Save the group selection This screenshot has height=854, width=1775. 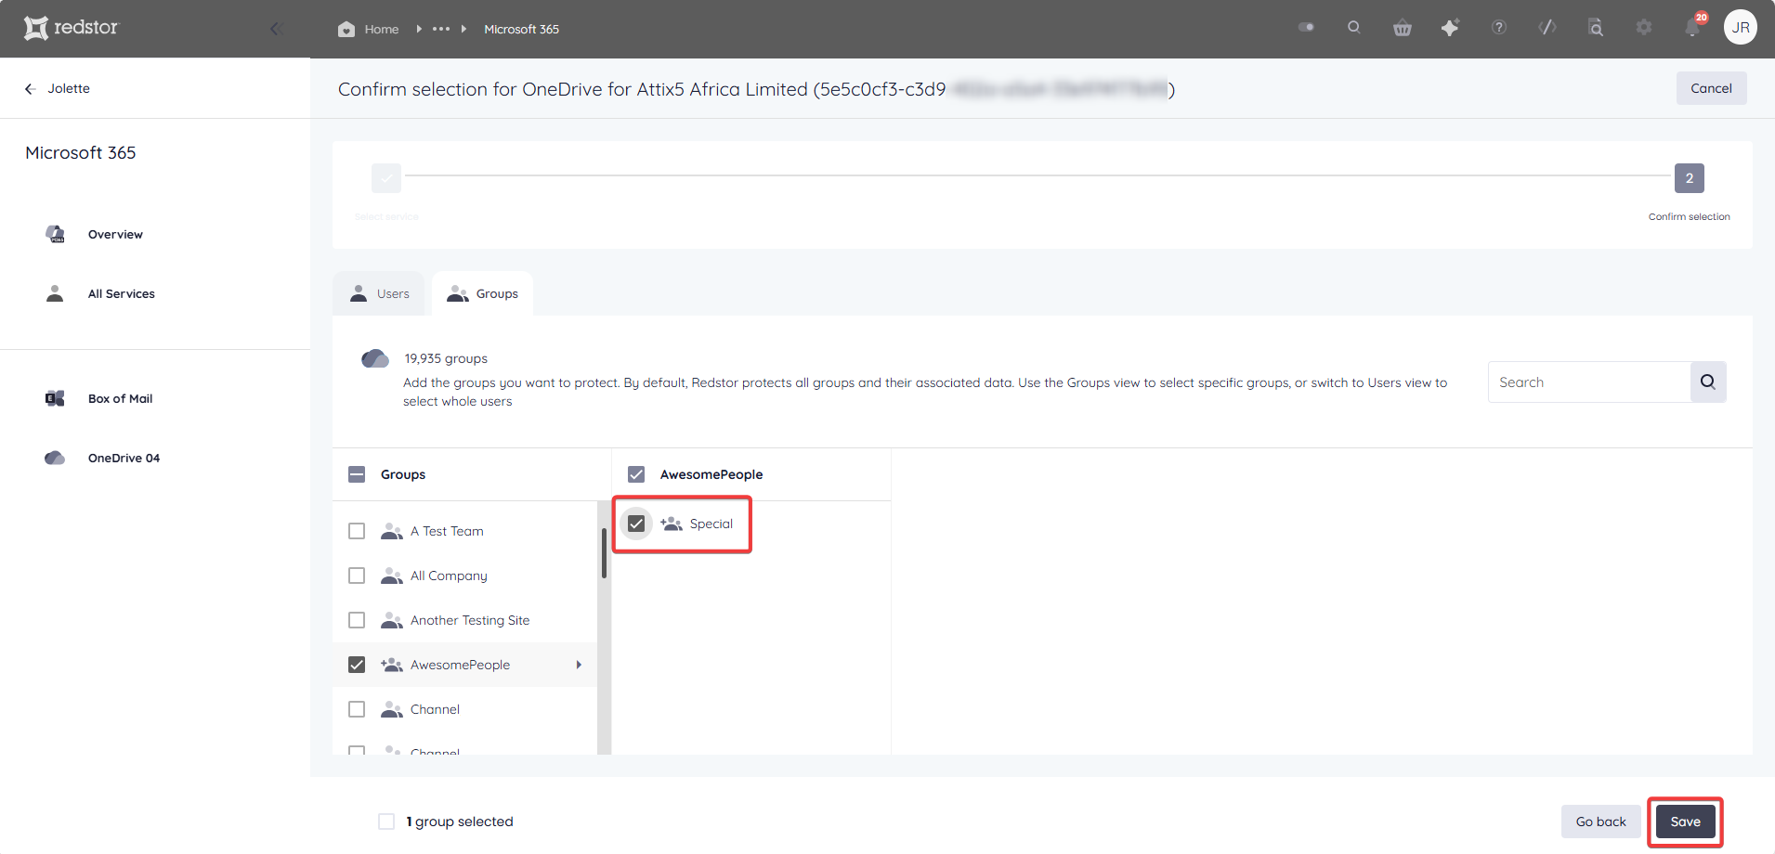point(1685,822)
